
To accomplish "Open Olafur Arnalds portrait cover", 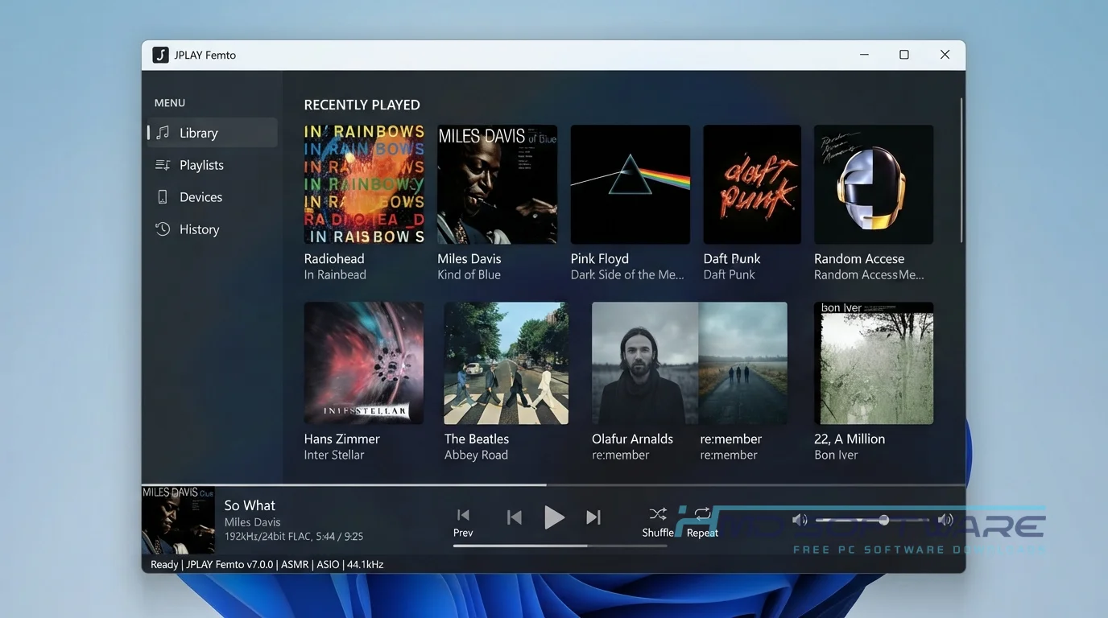I will click(645, 363).
